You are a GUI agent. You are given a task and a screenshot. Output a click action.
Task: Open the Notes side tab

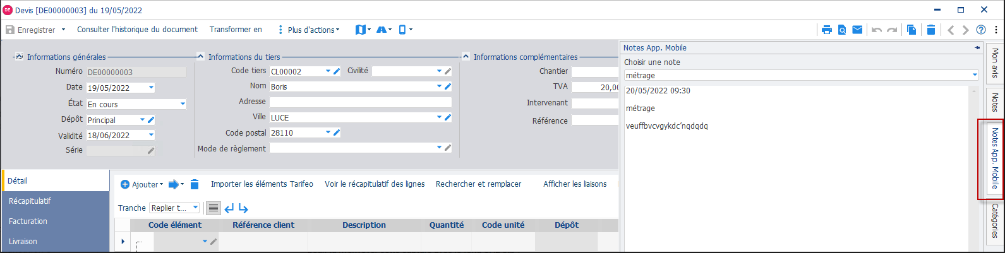click(994, 102)
